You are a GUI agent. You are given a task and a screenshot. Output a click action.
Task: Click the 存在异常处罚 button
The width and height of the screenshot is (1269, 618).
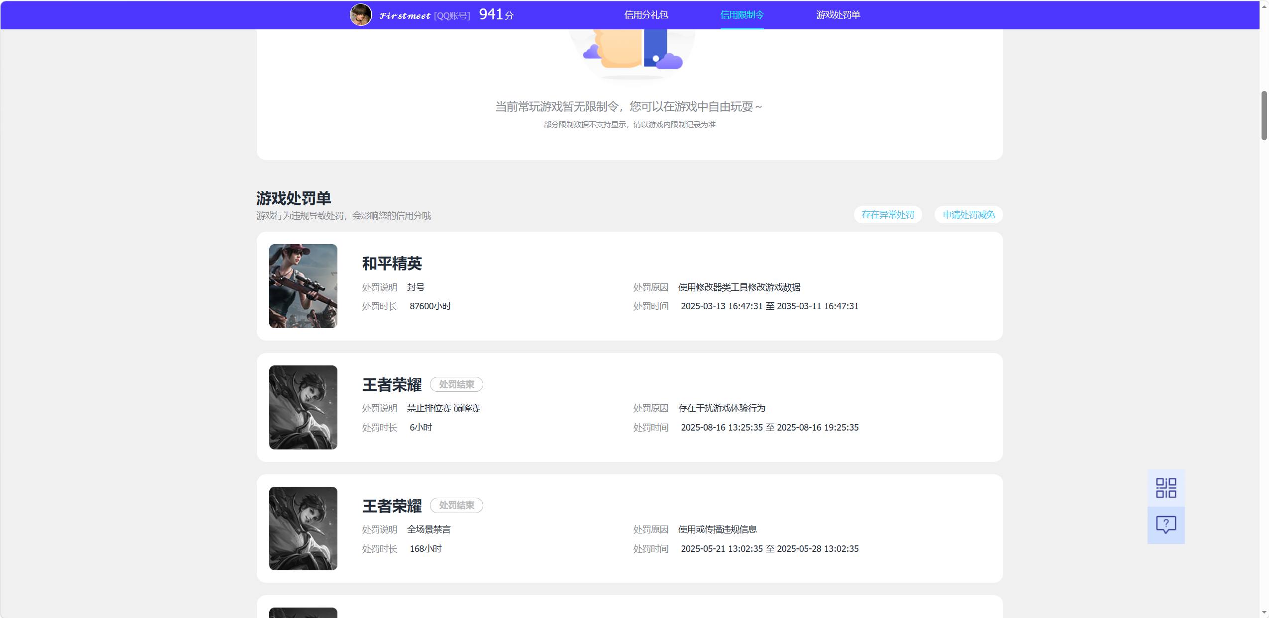(x=888, y=215)
